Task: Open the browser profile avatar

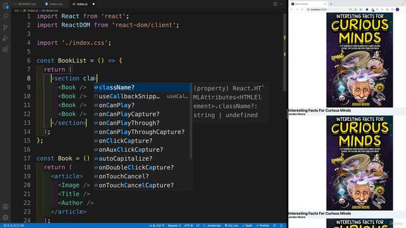Action: tap(398, 9)
